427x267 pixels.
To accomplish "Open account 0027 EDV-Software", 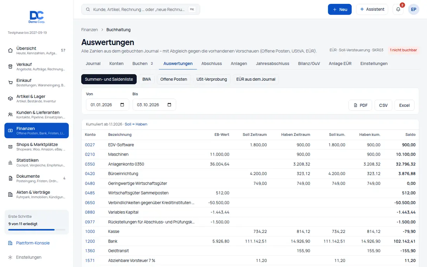I will point(90,145).
